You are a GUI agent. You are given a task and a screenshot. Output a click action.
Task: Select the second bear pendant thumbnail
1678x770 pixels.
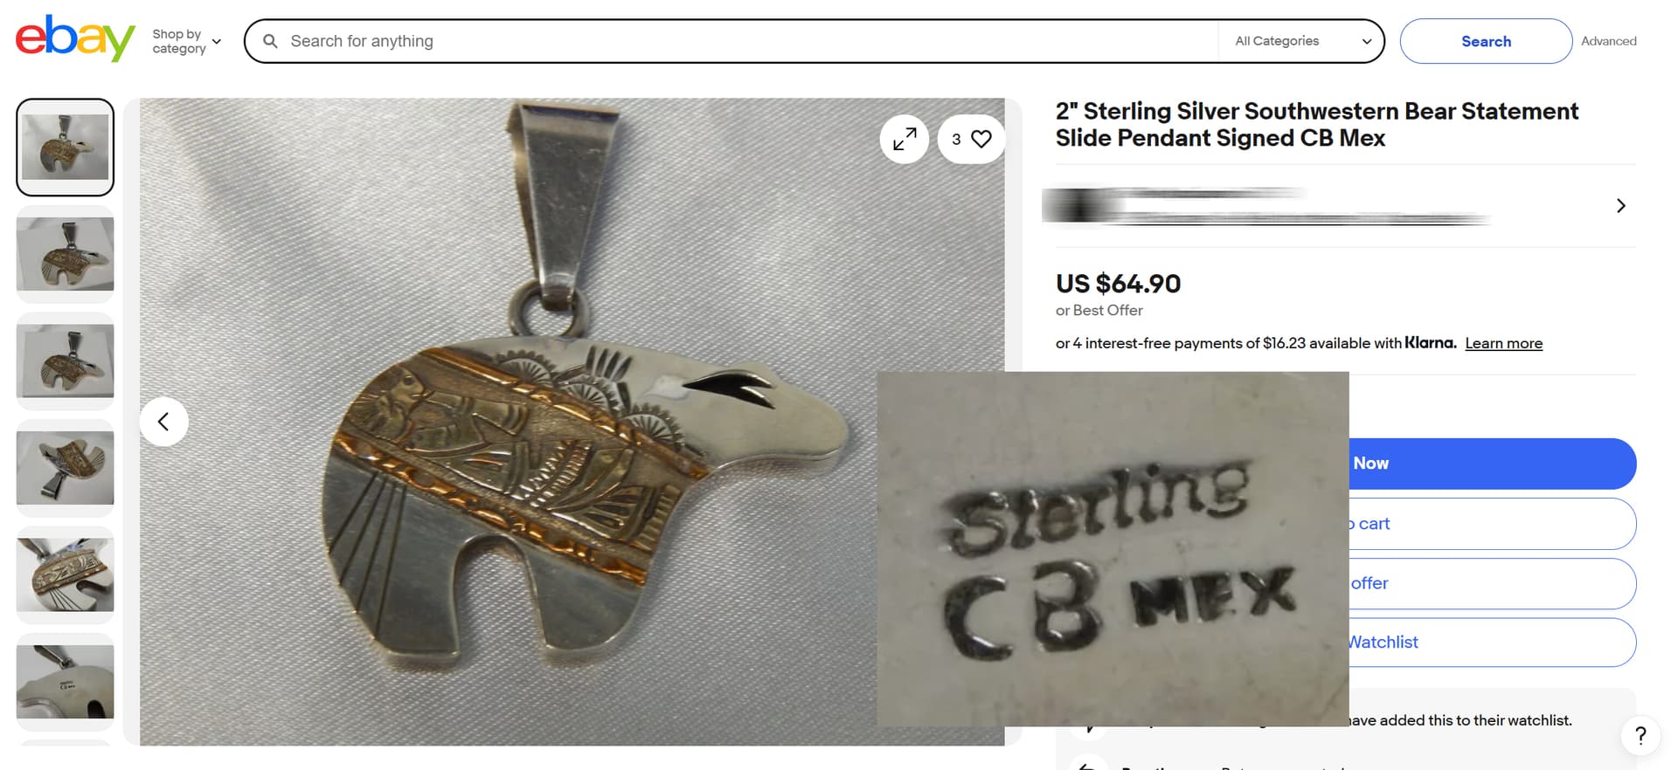(x=65, y=254)
